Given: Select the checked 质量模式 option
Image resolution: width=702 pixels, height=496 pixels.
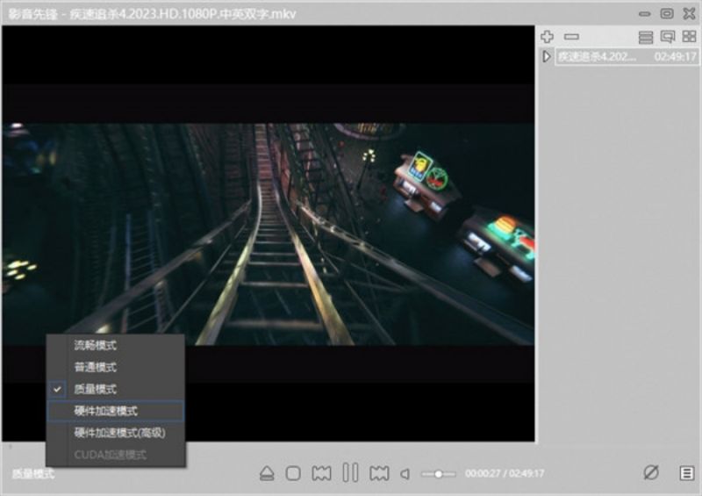Looking at the screenshot, I should 116,390.
